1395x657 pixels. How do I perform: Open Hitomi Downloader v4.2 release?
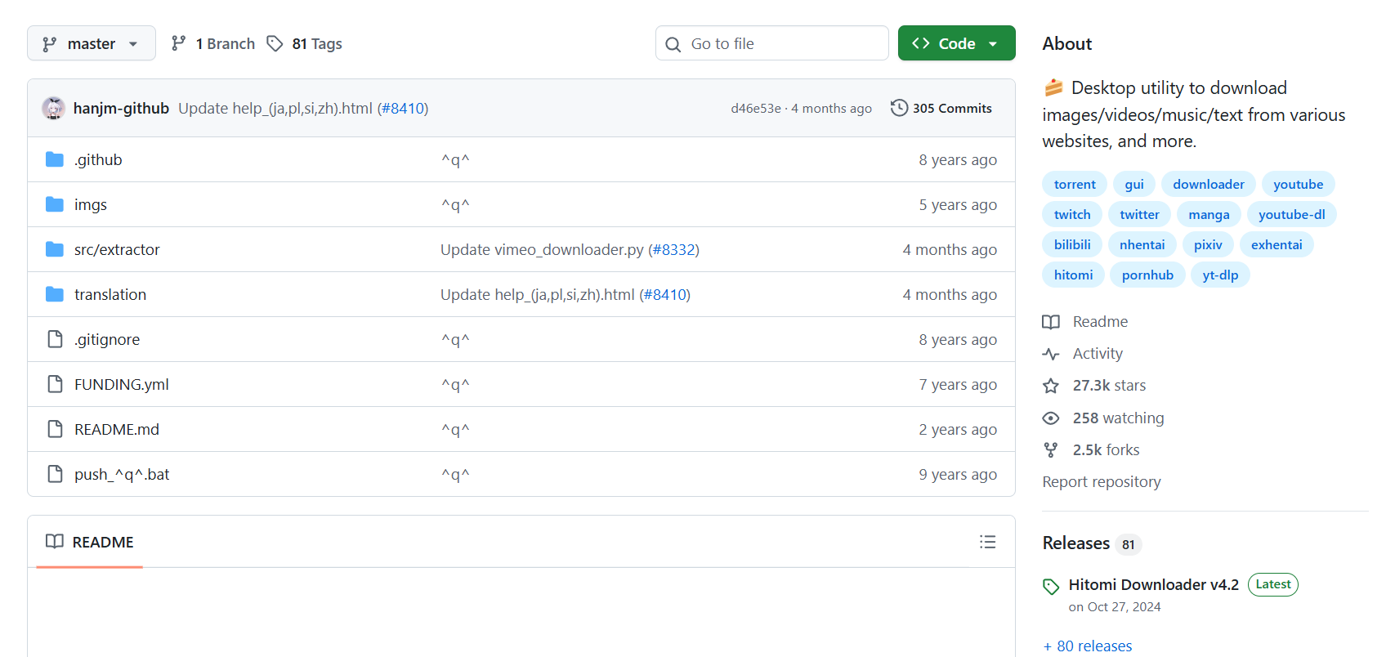1153,584
